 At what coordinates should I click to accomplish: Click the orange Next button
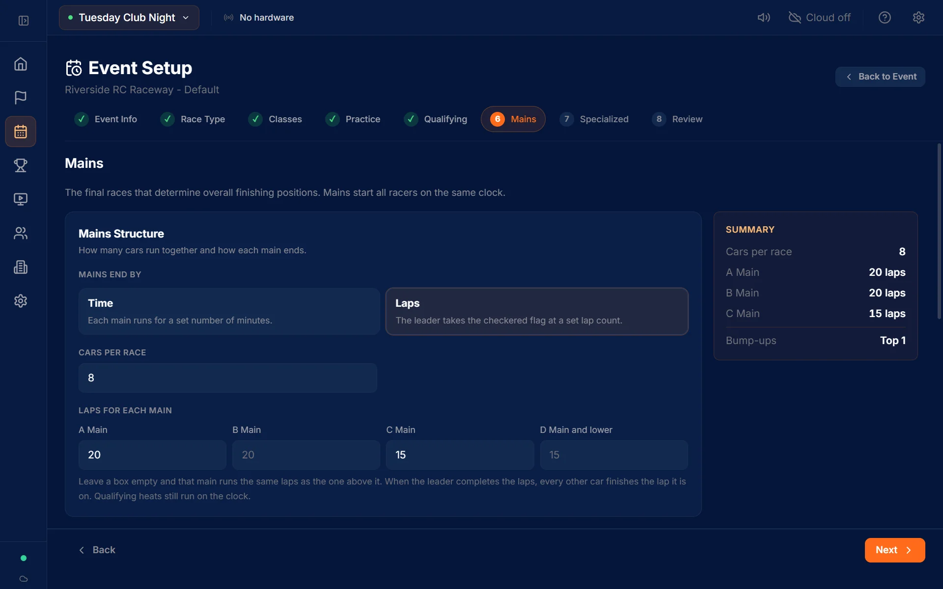tap(894, 550)
